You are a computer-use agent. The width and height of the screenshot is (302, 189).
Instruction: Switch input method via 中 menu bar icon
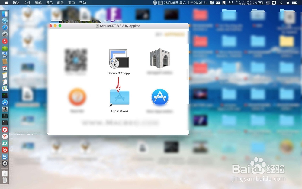[x=268, y=2]
